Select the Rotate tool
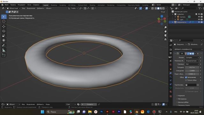The width and height of the screenshot is (204, 115). 4,31
